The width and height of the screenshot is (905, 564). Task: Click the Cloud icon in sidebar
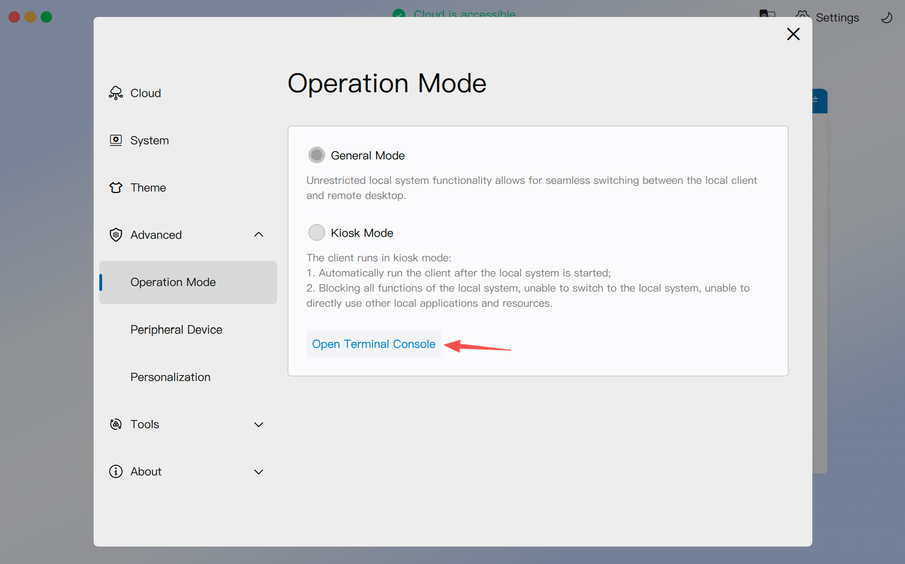pos(116,93)
